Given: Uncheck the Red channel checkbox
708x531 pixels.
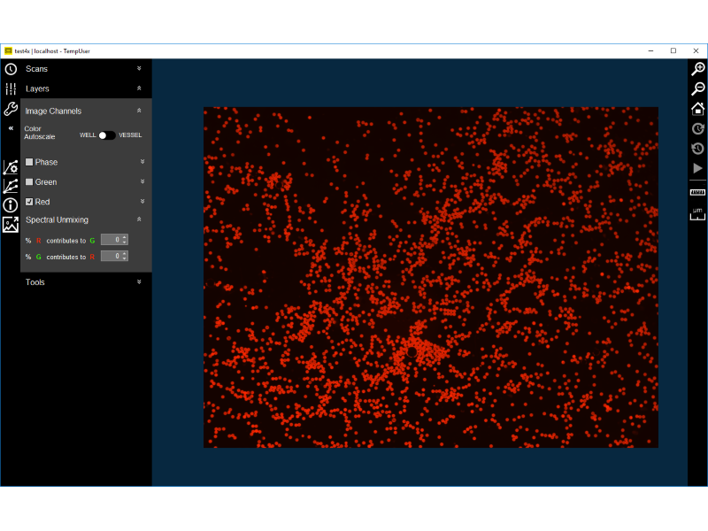Looking at the screenshot, I should 29,202.
